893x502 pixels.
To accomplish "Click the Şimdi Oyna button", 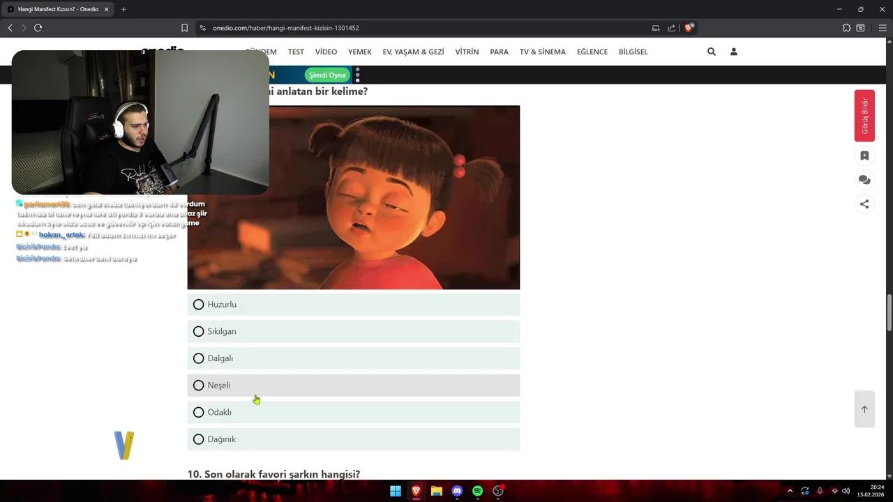I will coord(327,75).
